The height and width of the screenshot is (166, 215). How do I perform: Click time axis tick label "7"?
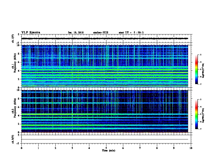[140, 148]
